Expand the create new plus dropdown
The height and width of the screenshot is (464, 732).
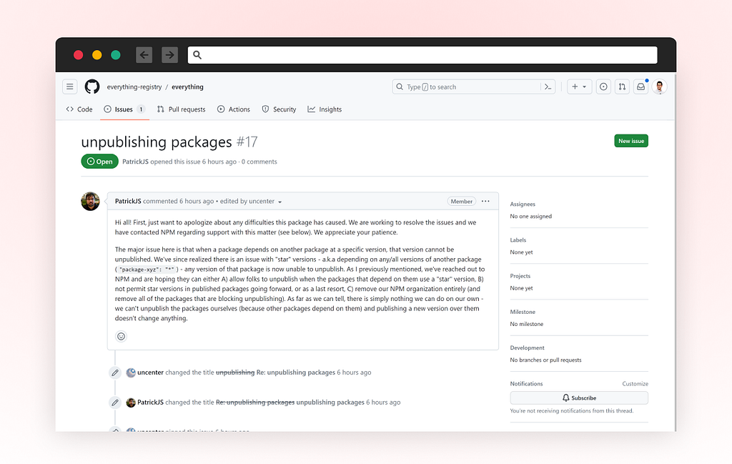(x=579, y=87)
